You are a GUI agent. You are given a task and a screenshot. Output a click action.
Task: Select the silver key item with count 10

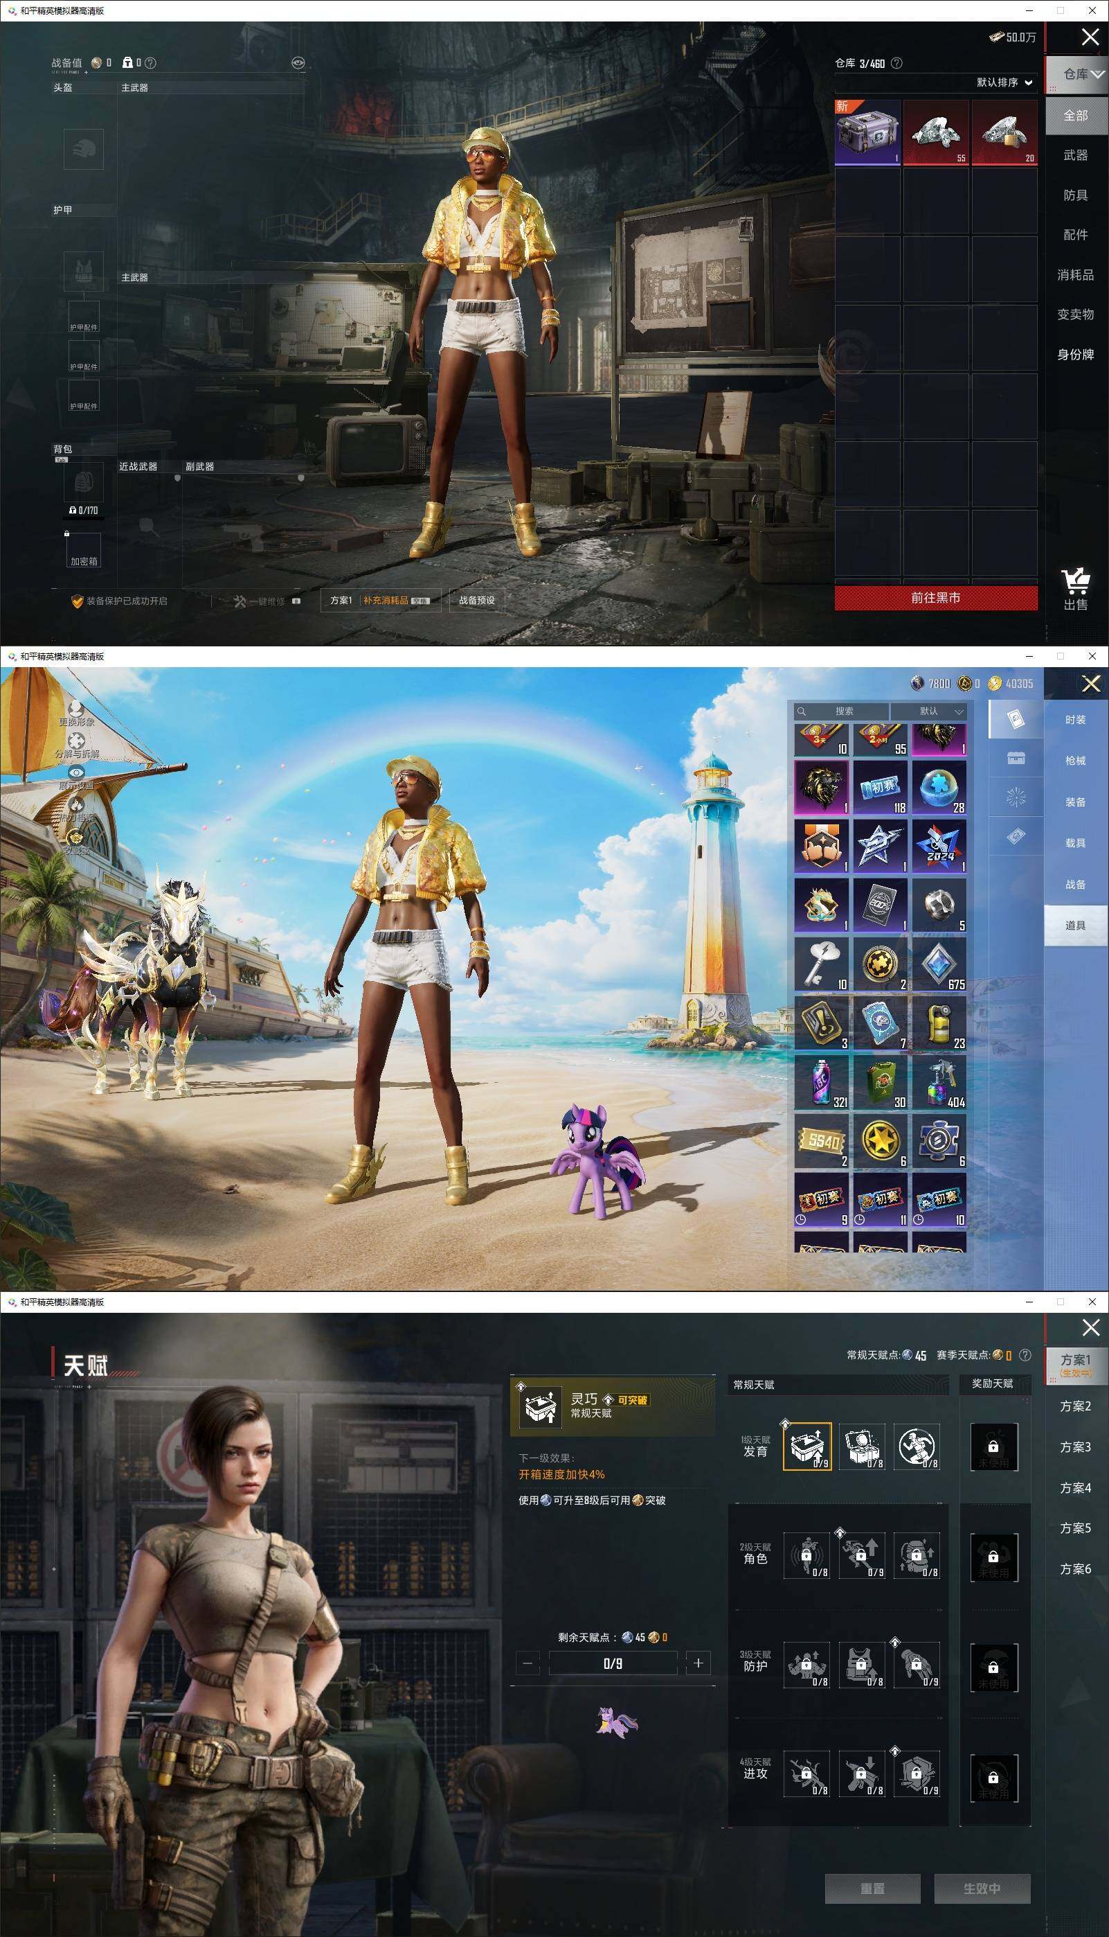(x=821, y=964)
